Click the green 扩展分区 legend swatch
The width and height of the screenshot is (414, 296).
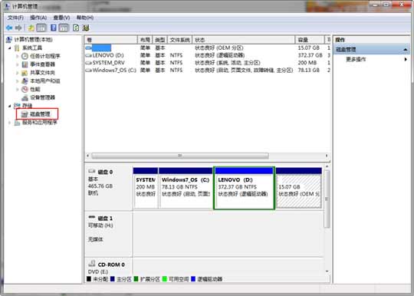click(x=136, y=279)
